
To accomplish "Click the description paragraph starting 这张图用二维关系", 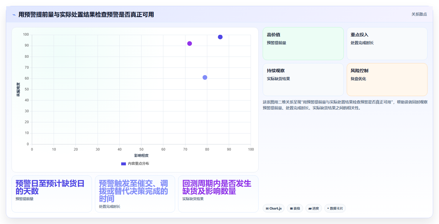I will 345,105.
